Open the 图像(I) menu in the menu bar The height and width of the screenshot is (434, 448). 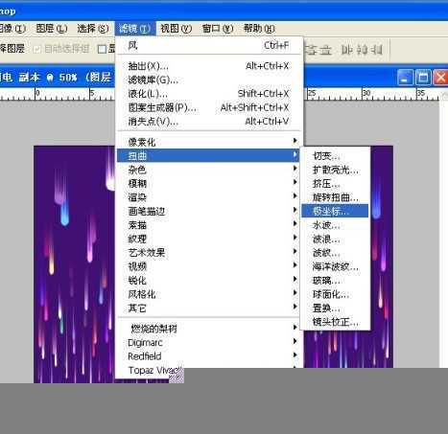click(12, 29)
